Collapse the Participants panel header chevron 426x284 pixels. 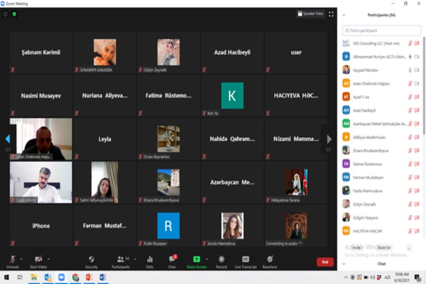pyautogui.click(x=344, y=15)
